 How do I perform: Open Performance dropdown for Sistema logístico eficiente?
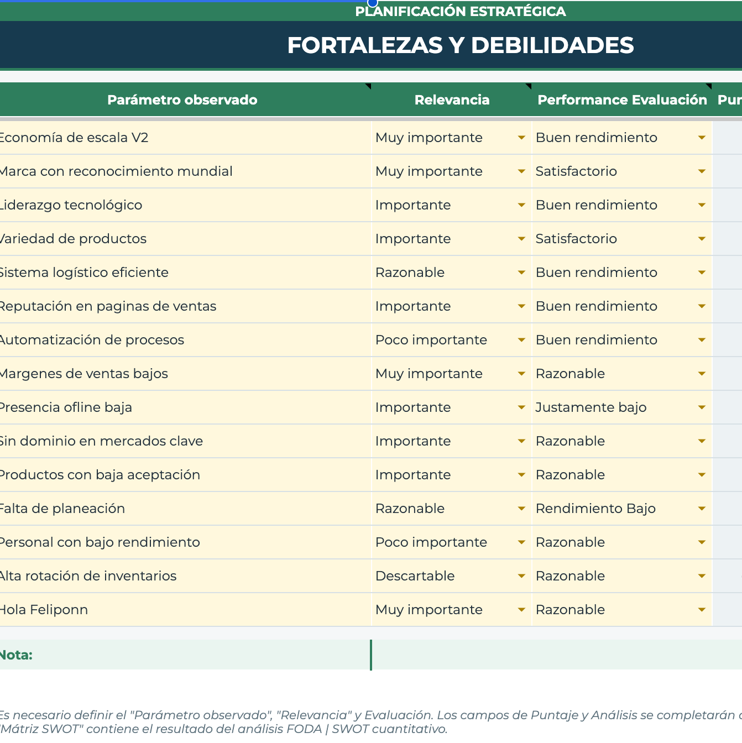(x=702, y=273)
